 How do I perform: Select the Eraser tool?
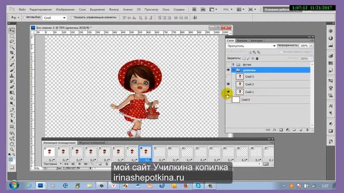coord(12,87)
